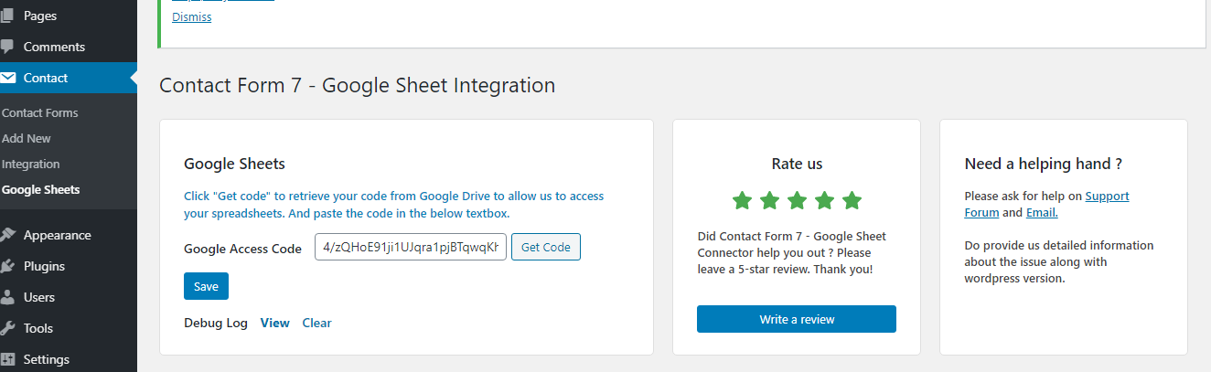Click the Comments speech bubble icon
Screen dimensions: 1211x372
coord(7,47)
